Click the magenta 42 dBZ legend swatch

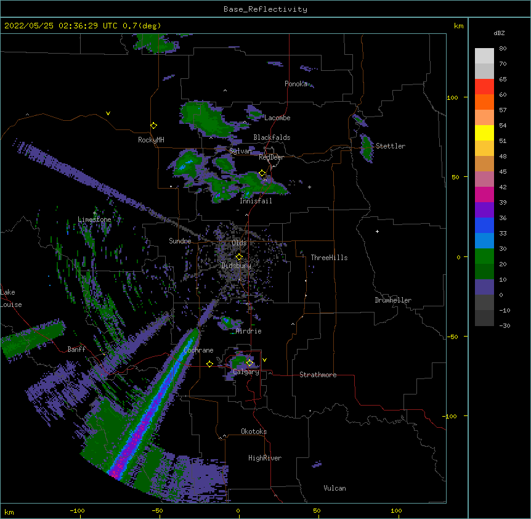pos(484,194)
